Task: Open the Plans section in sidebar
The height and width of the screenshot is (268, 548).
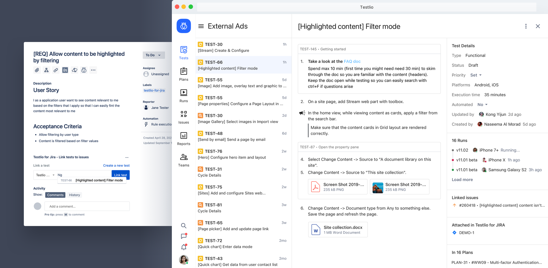Action: coord(184,74)
